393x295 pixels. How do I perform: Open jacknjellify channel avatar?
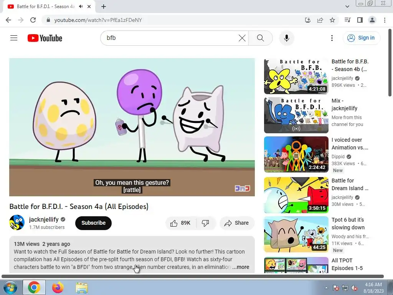tap(17, 222)
